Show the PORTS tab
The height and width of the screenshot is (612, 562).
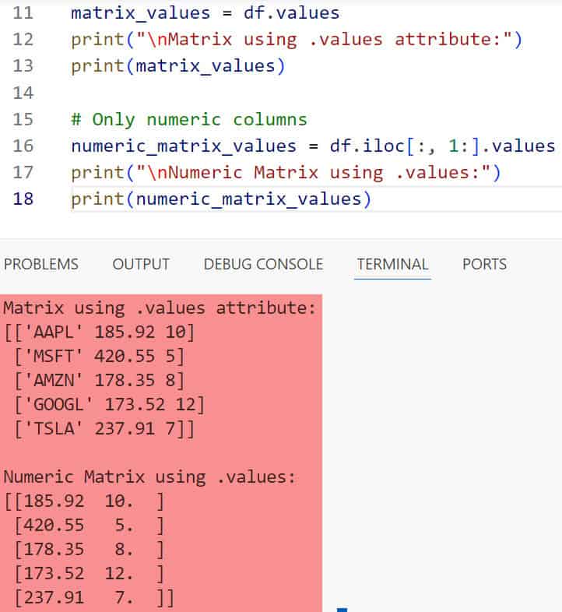(x=484, y=264)
